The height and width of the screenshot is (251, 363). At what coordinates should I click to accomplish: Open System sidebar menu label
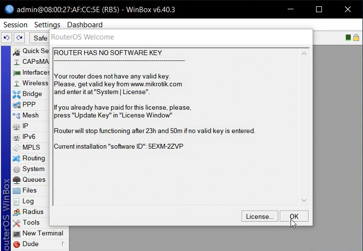click(33, 169)
